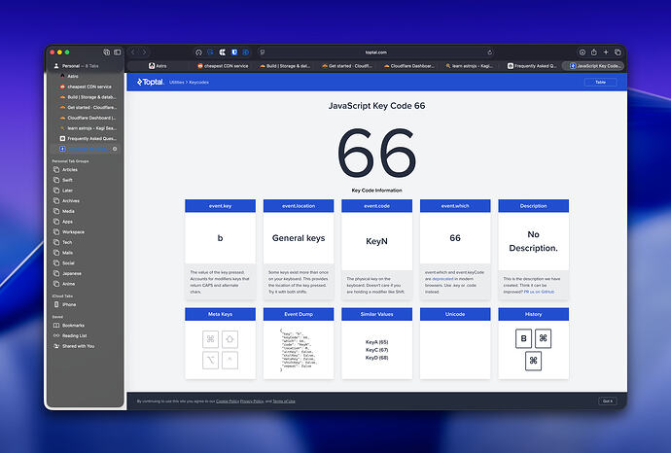Go back to the previous page

click(133, 52)
